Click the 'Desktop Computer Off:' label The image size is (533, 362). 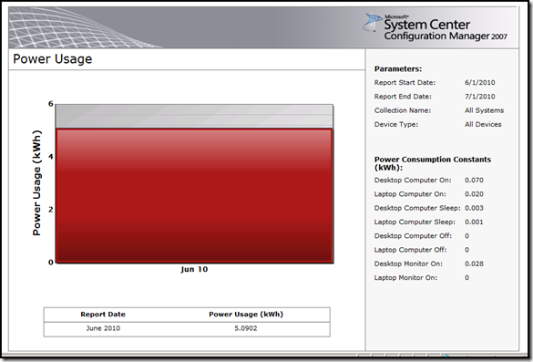(x=413, y=236)
